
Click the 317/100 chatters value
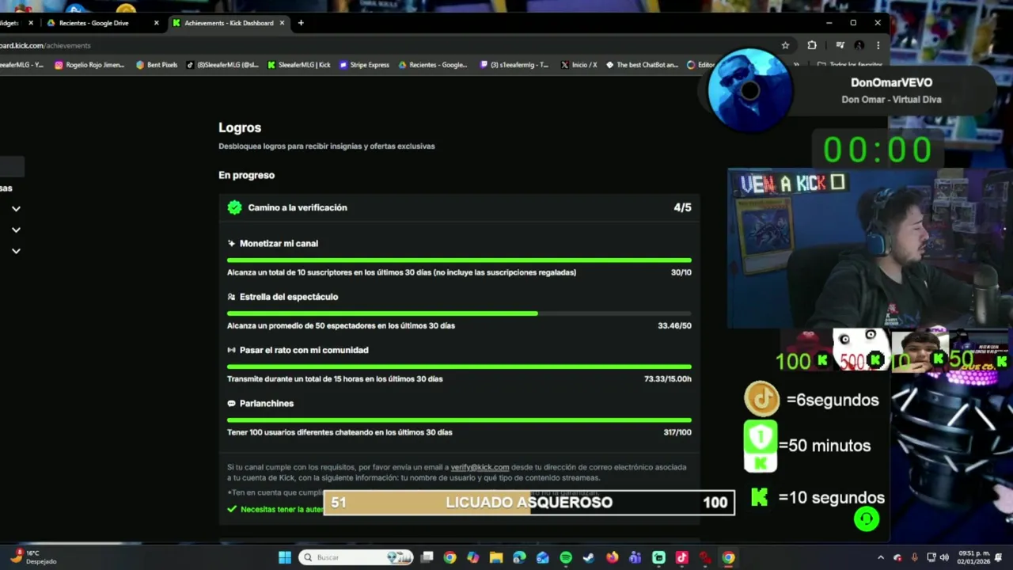[x=677, y=432]
